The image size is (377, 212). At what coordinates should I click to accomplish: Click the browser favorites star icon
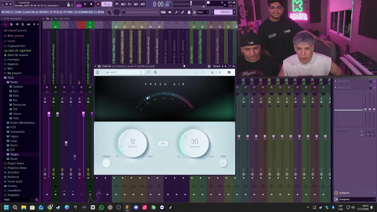pos(34,24)
